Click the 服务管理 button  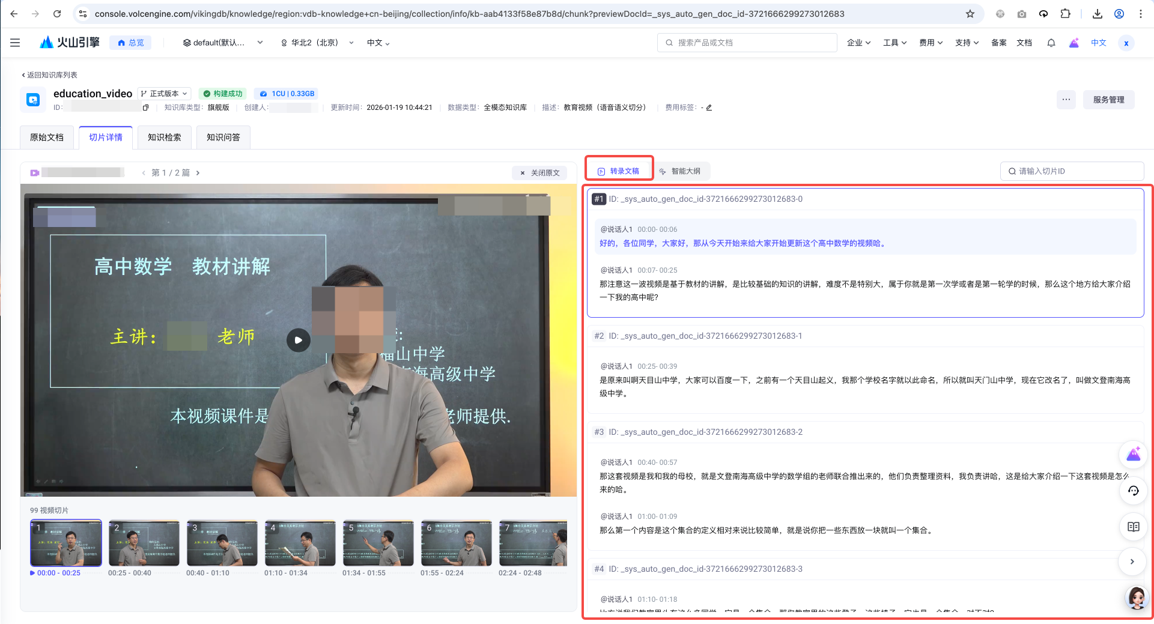point(1108,100)
